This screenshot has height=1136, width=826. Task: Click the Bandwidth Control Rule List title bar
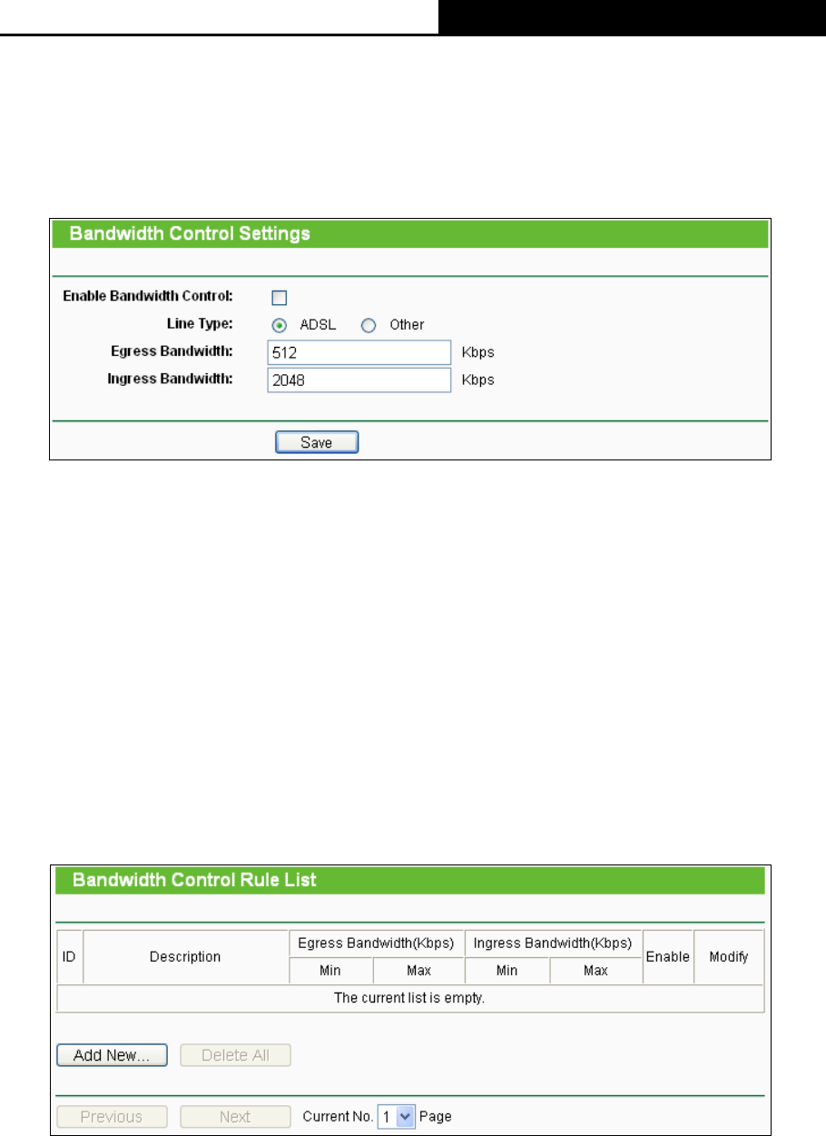[x=409, y=880]
